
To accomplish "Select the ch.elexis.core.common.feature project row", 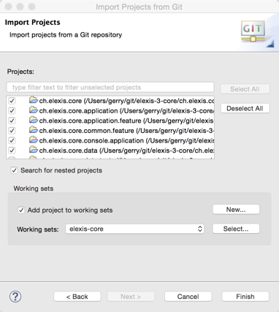I will (110, 131).
